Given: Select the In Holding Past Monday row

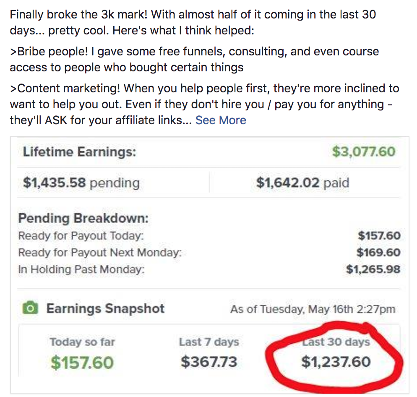Looking at the screenshot, I should pos(81,269).
